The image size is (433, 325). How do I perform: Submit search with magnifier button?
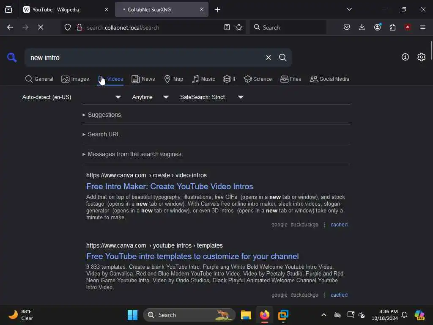pos(282,58)
